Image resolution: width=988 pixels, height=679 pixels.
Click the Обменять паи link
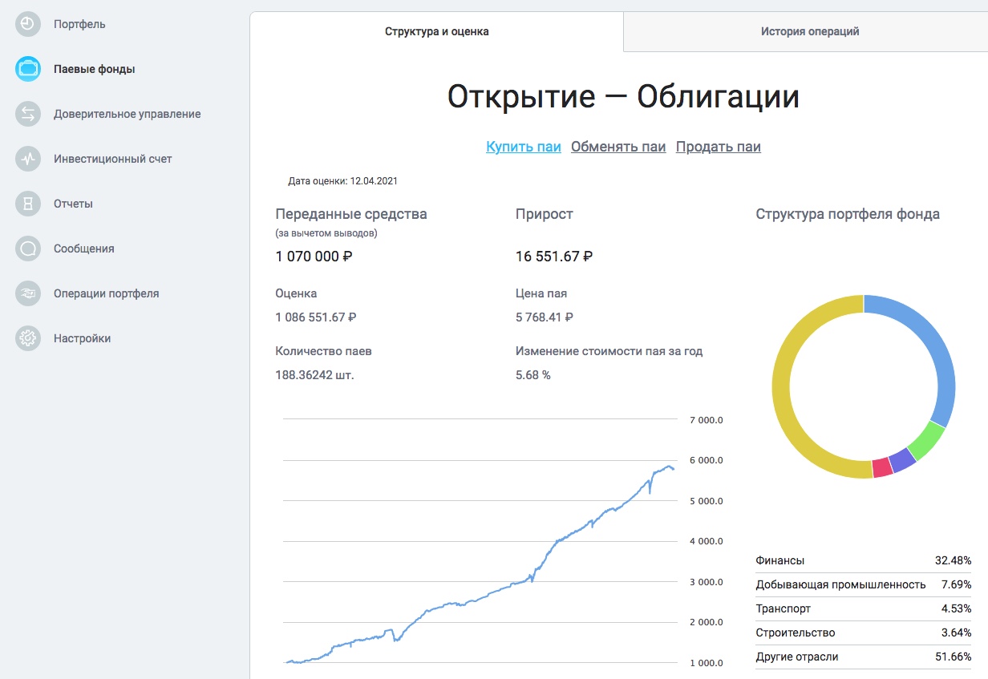[x=618, y=147]
